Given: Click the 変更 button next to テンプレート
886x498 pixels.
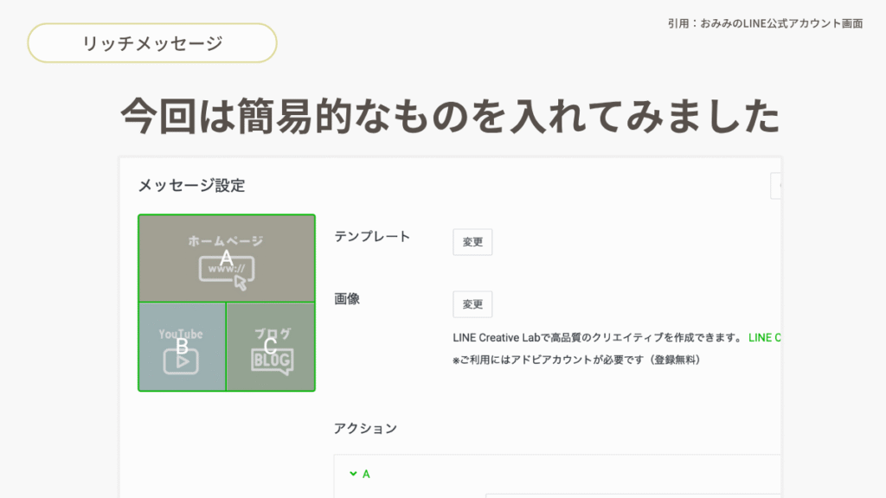Looking at the screenshot, I should (x=472, y=242).
